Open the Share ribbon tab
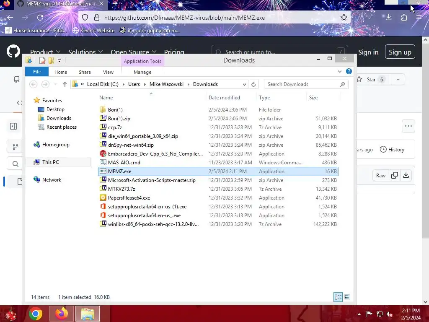This screenshot has height=322, width=429. (85, 72)
